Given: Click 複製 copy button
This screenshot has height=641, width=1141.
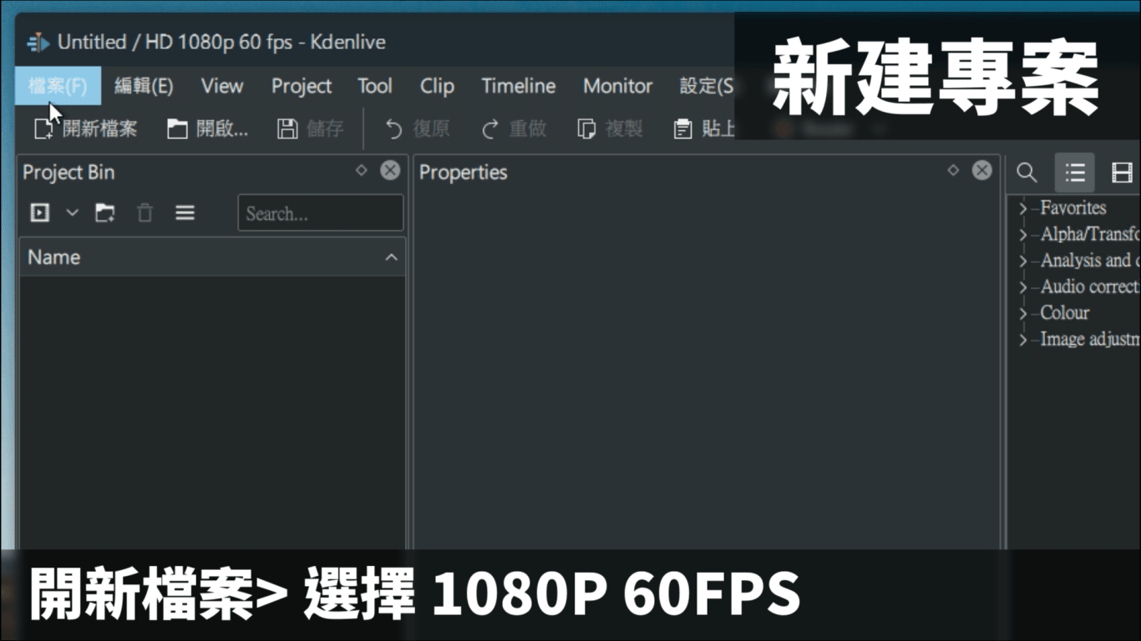Looking at the screenshot, I should click(611, 129).
